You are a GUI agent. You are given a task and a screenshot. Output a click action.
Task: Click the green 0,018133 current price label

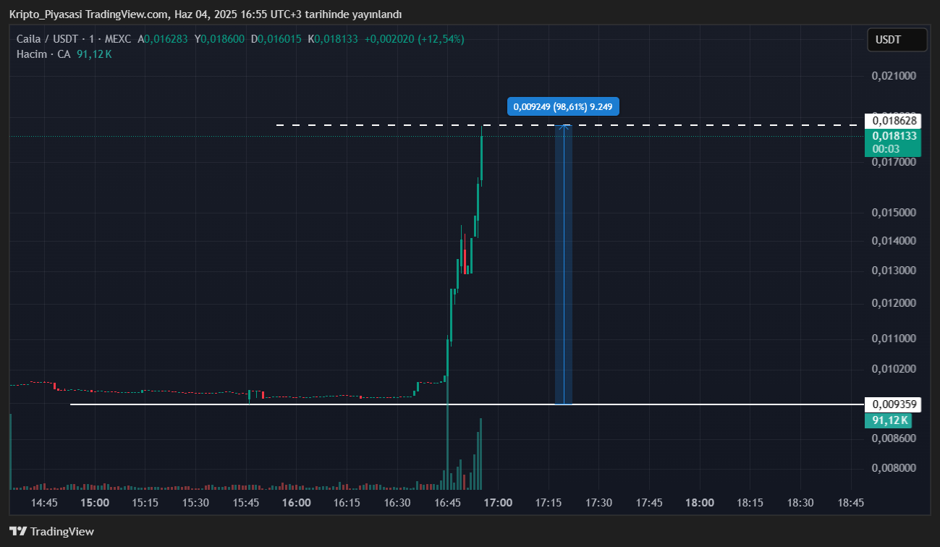pyautogui.click(x=894, y=136)
